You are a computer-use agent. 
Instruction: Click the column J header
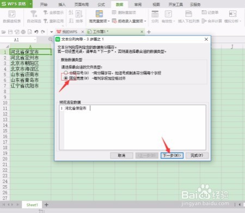pos(232,46)
